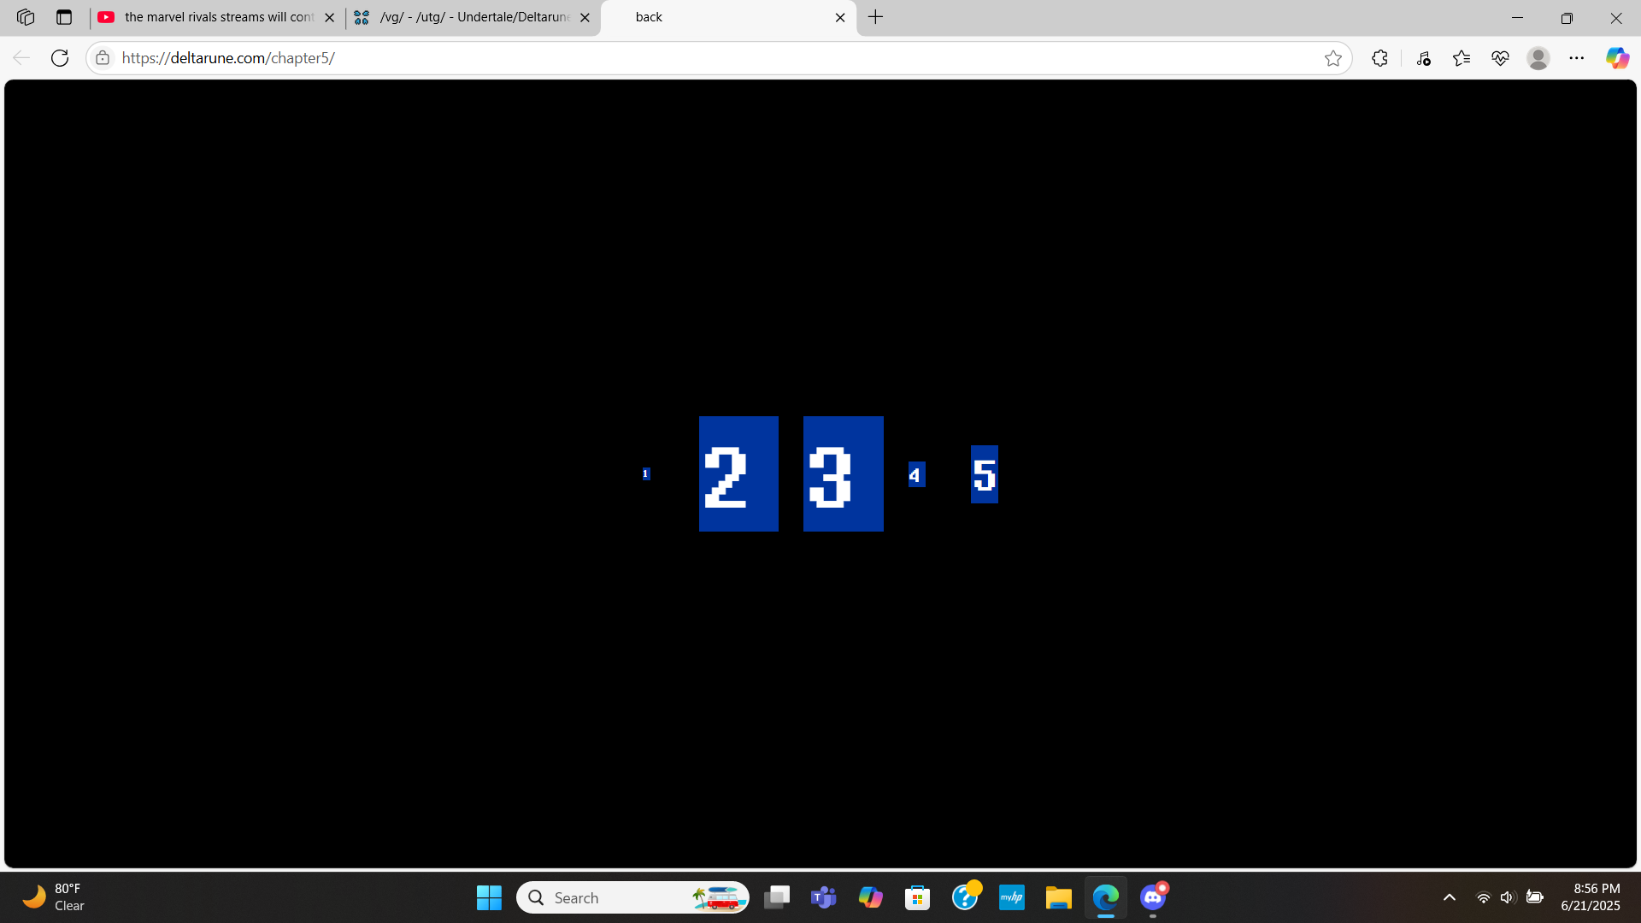The width and height of the screenshot is (1641, 923).
Task: Open Browser essentials heart icon
Action: (x=1500, y=58)
